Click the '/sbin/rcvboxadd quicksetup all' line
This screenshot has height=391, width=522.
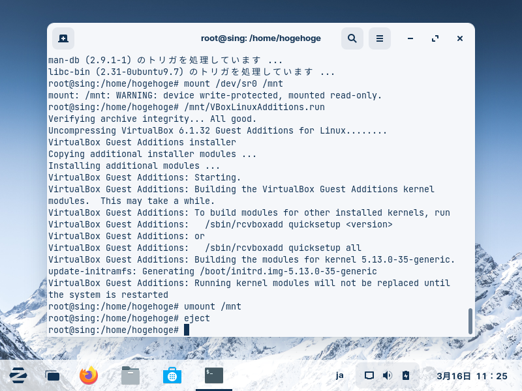coord(205,248)
